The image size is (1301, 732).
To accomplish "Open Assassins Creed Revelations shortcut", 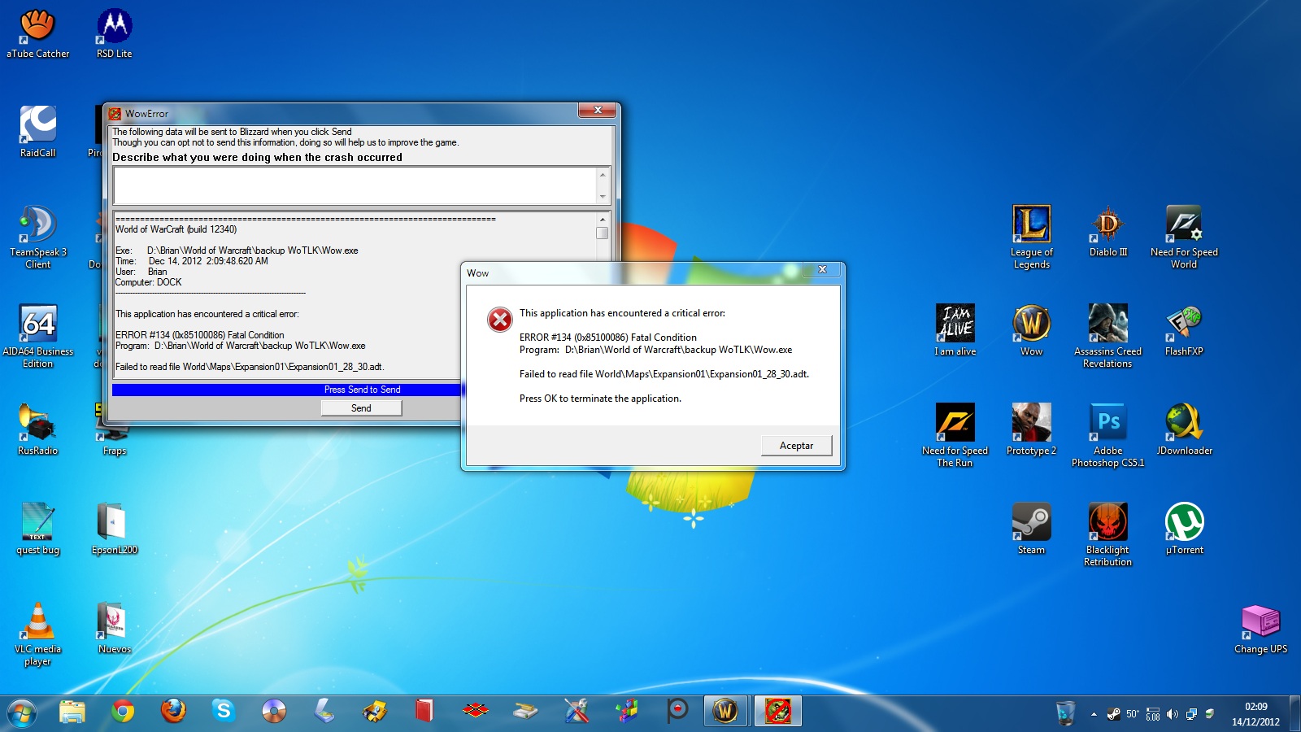I will (1108, 336).
